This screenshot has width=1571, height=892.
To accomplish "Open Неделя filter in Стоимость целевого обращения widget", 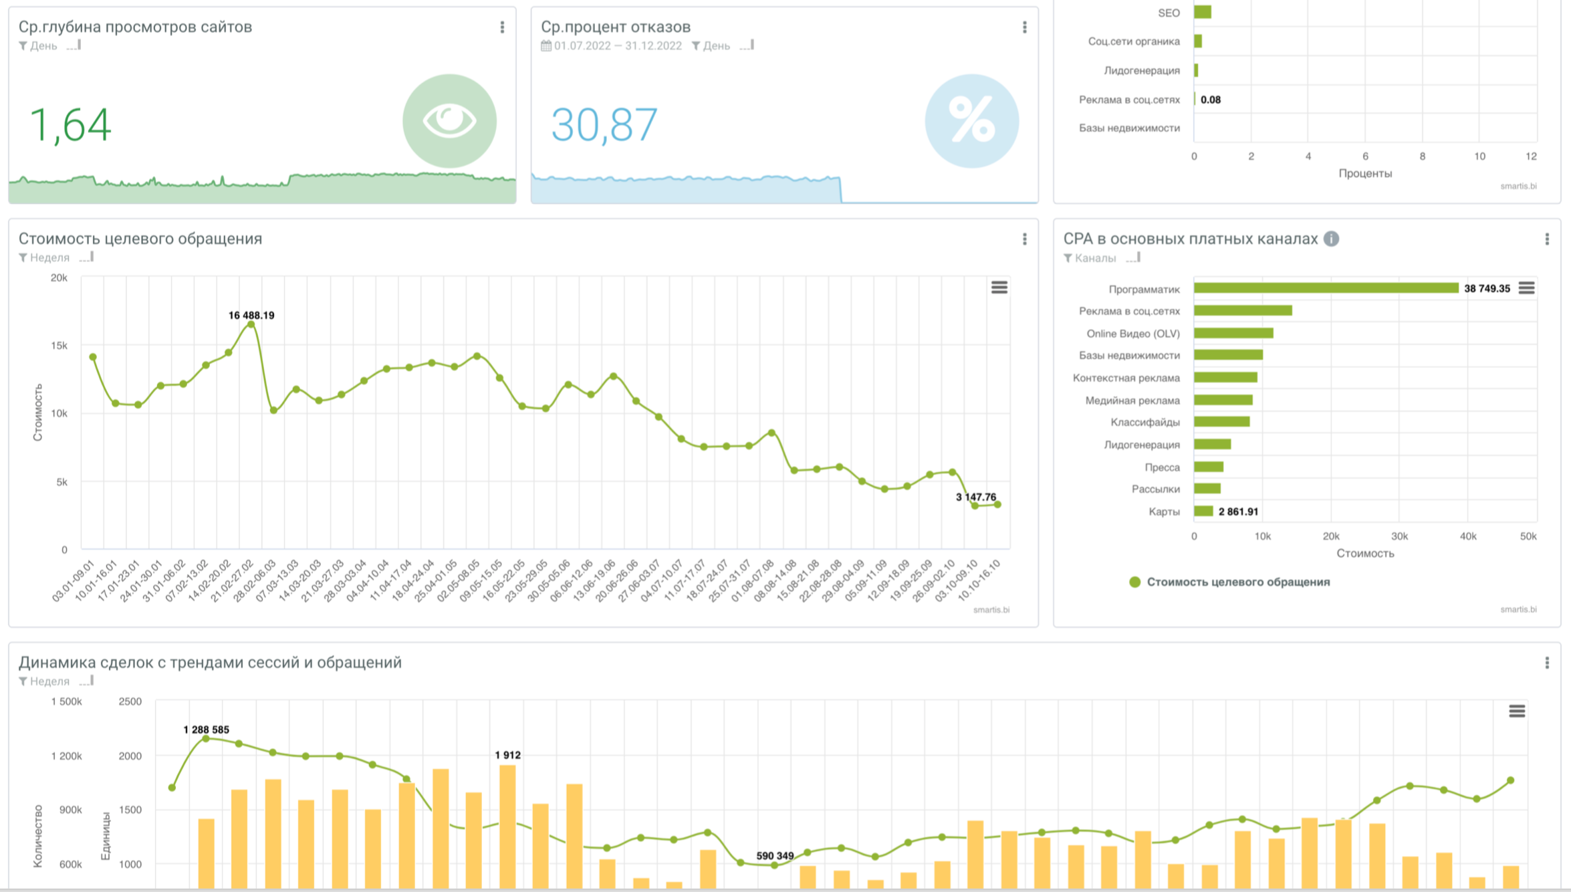I will click(49, 257).
